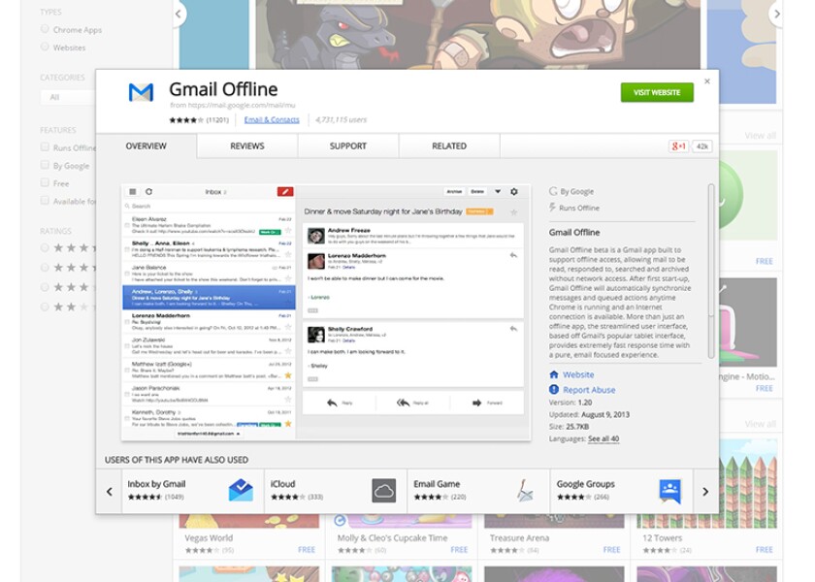Click See all 40 languages link
This screenshot has height=582, width=815.
point(603,439)
